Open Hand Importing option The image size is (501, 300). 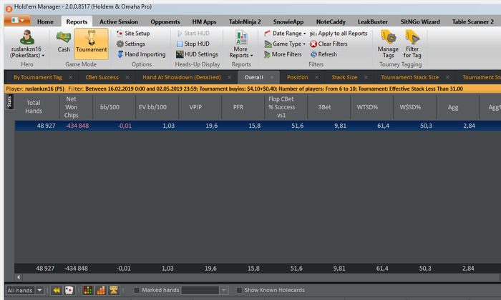141,54
